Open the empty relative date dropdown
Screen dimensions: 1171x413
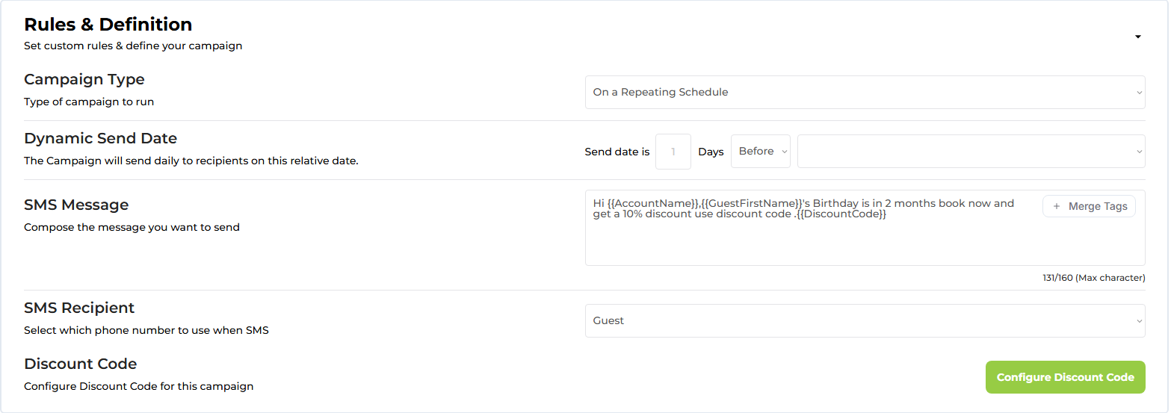(971, 152)
